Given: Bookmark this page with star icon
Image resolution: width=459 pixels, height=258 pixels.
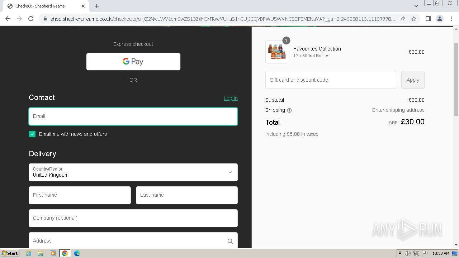Looking at the screenshot, I should (414, 19).
